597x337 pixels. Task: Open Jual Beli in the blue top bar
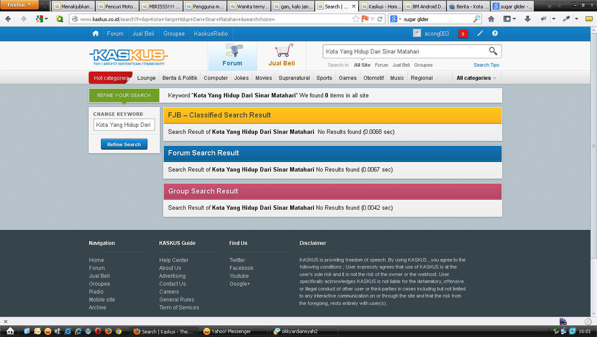[x=143, y=34]
